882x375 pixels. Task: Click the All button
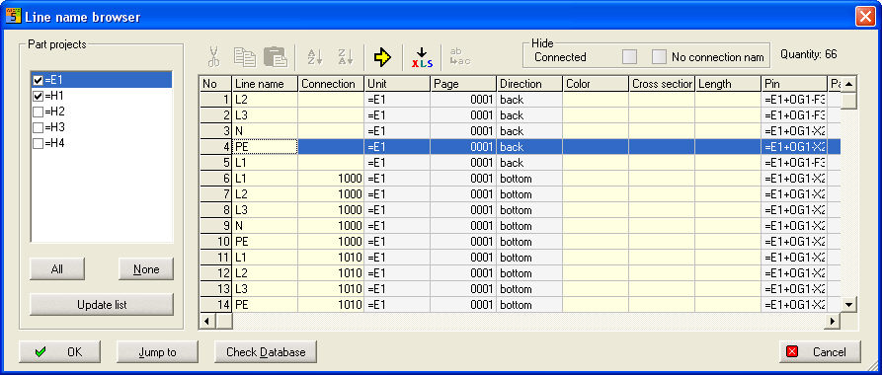pos(57,269)
